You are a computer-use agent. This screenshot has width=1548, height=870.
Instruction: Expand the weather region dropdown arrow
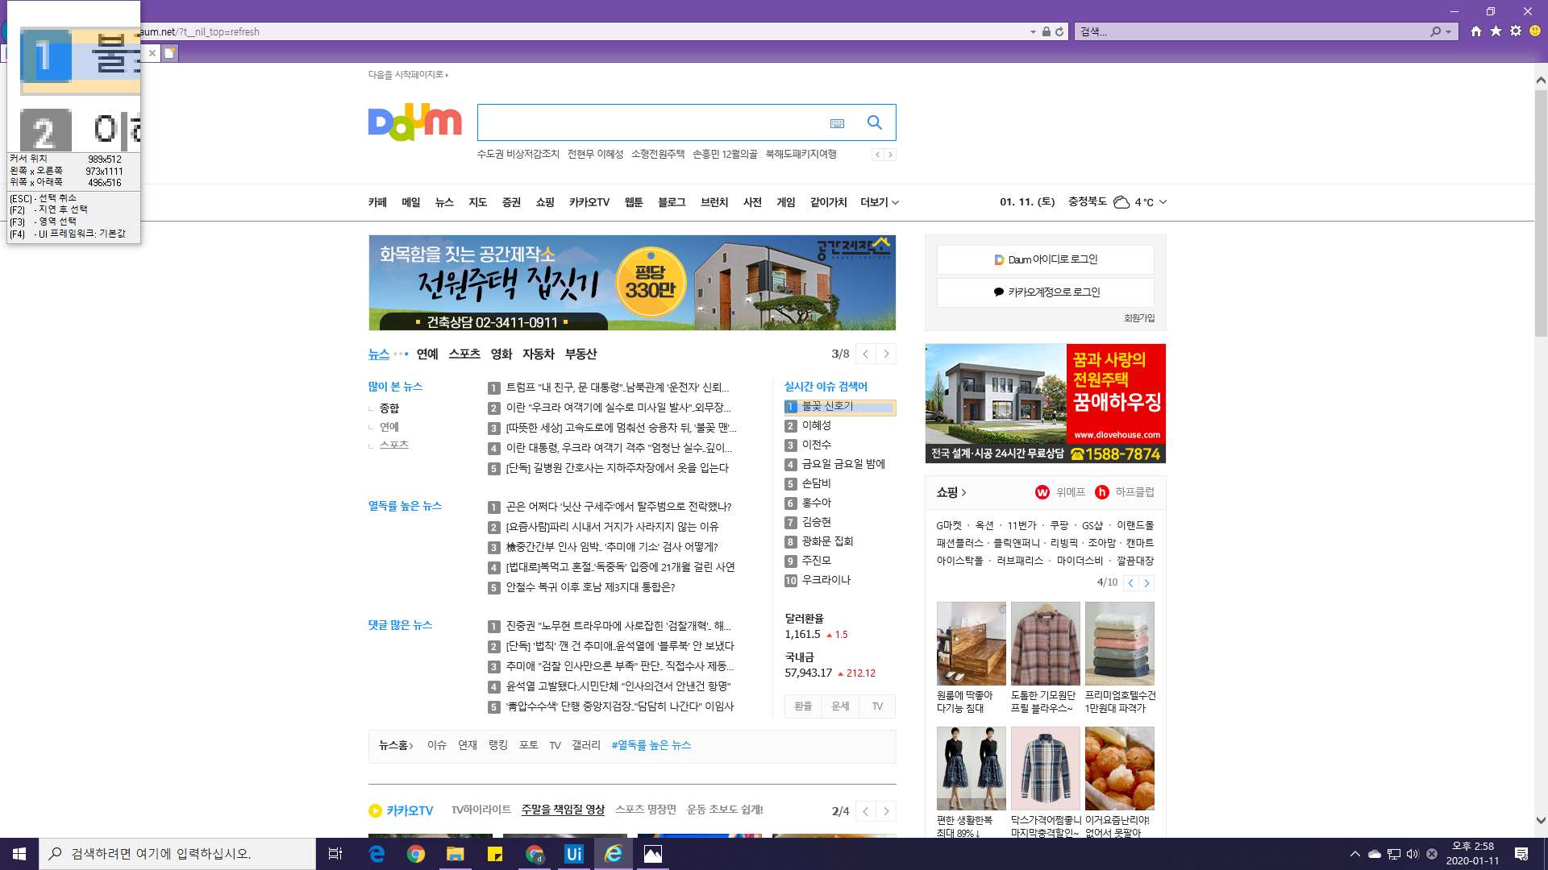click(x=1163, y=202)
